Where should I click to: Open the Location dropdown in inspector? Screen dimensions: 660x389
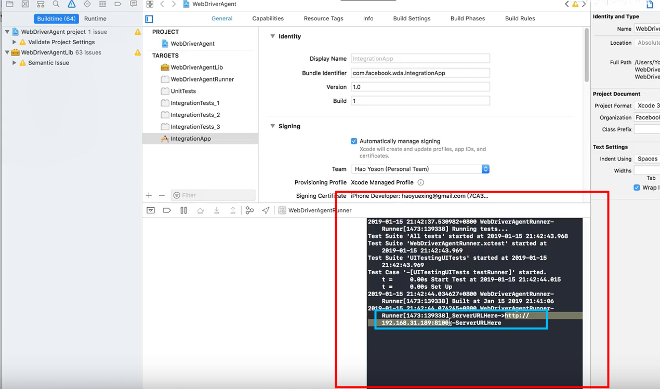pos(648,43)
